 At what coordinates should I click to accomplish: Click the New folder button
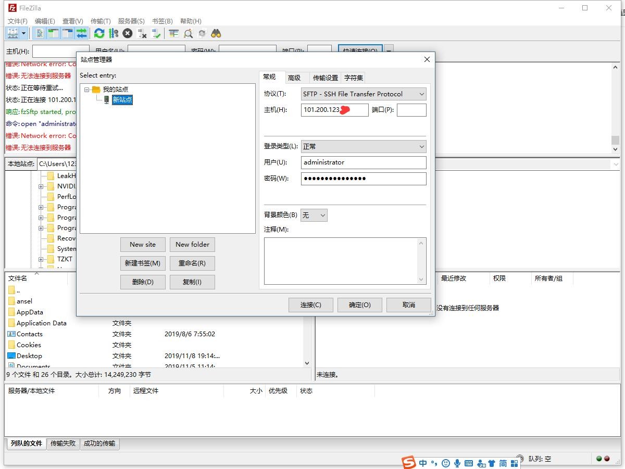point(192,245)
